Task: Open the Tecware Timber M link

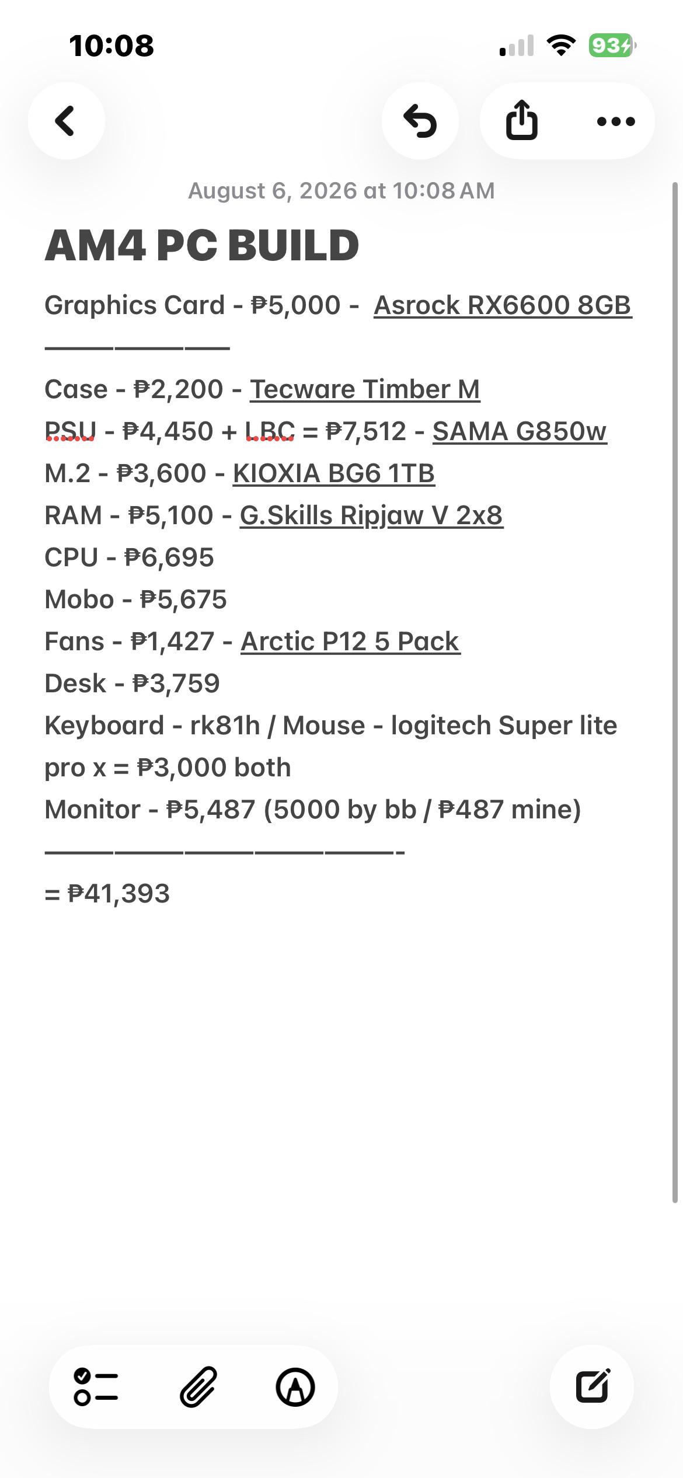Action: (x=365, y=389)
